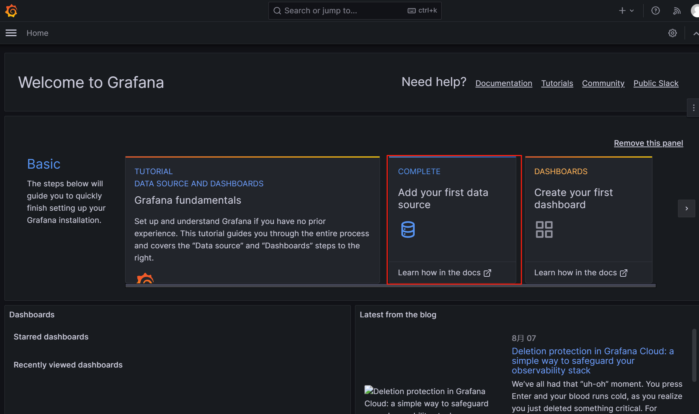699x414 pixels.
Task: Click the dashboards four-squares icon
Action: [544, 230]
